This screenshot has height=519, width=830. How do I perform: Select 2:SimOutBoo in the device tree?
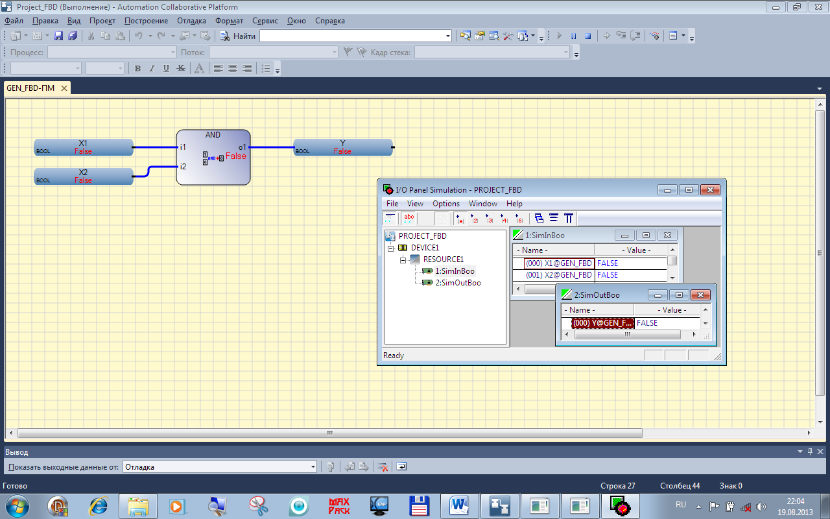[458, 283]
